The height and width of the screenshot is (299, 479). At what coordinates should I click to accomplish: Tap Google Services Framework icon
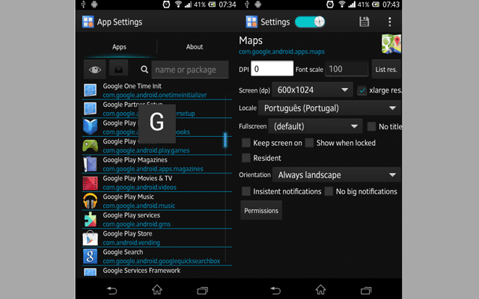90,272
